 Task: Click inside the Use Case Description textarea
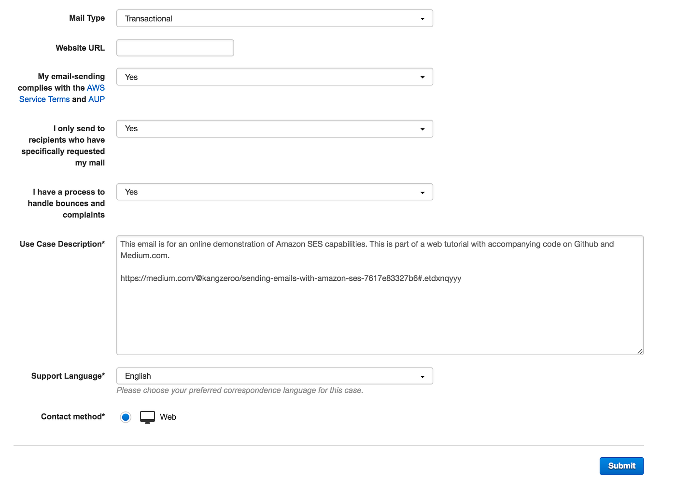(x=380, y=295)
